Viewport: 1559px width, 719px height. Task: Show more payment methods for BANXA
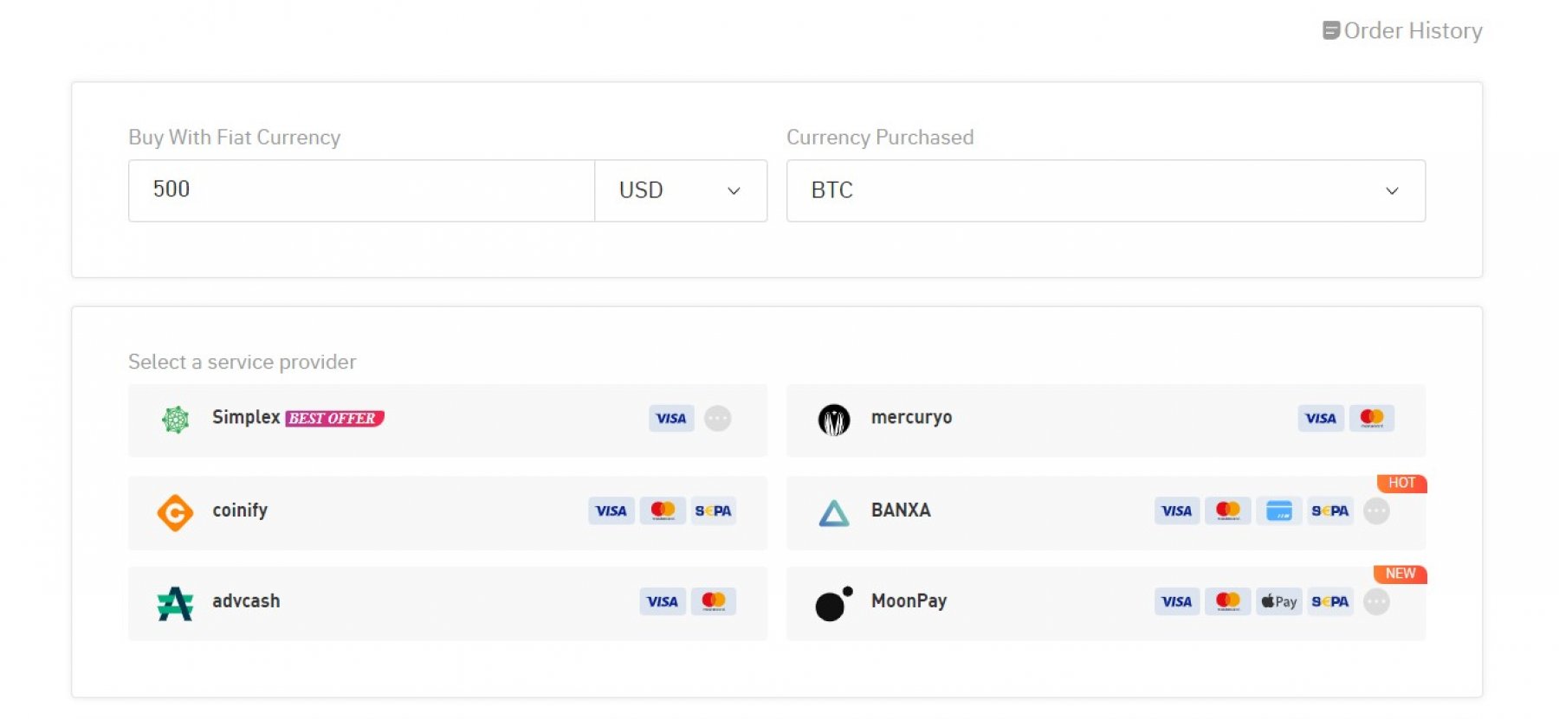tap(1376, 511)
